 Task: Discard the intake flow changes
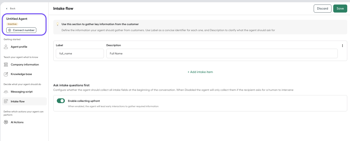[x=322, y=9]
